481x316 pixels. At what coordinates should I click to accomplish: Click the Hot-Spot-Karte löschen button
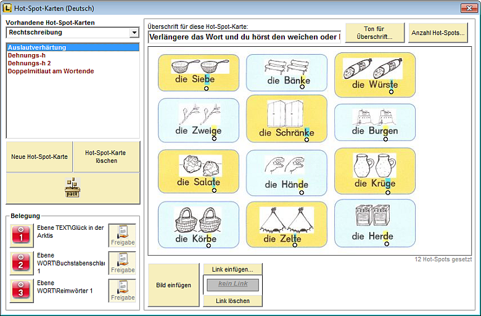[106, 156]
